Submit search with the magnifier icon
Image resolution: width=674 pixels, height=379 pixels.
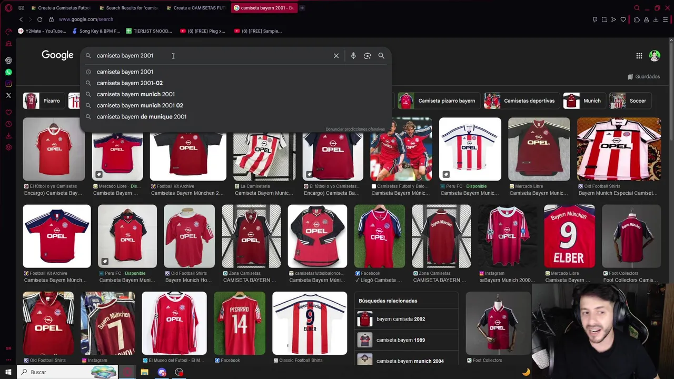pyautogui.click(x=381, y=56)
